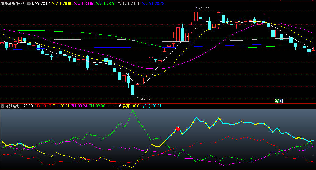Click the 20.15 low price marker
Screen dimensions: 316x170
145,98
